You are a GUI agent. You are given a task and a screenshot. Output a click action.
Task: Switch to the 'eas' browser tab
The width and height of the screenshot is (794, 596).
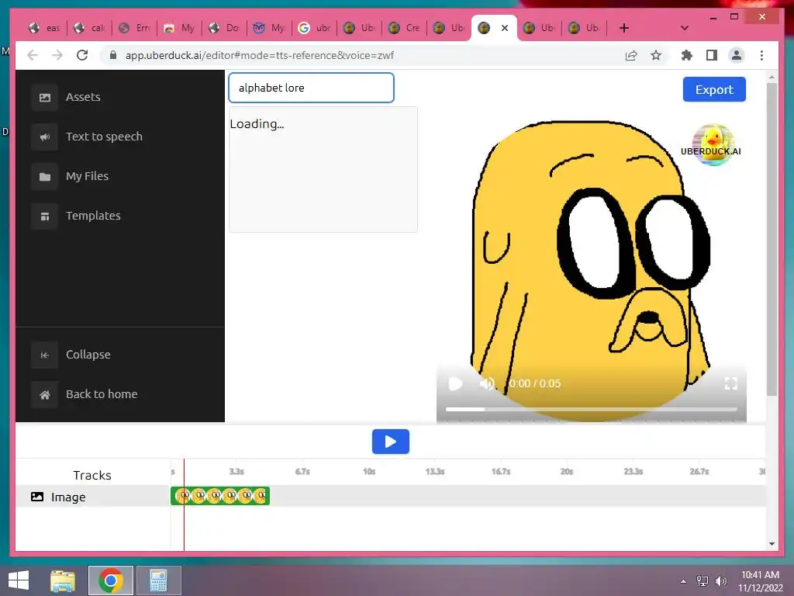coord(44,28)
